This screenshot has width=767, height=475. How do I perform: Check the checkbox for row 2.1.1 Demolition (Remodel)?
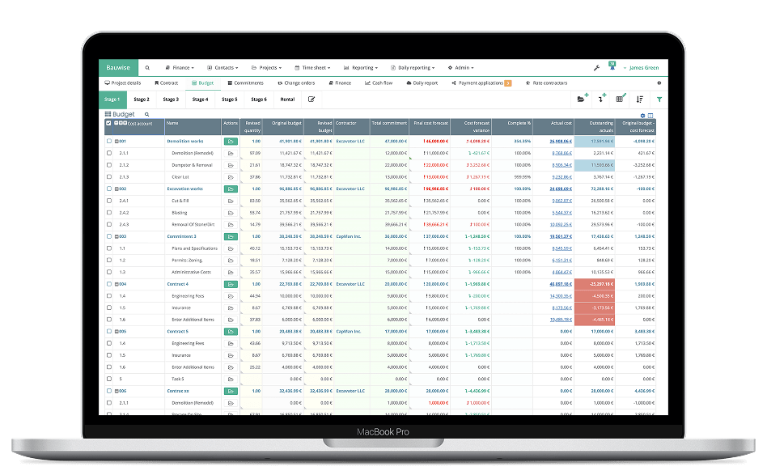[x=108, y=152]
